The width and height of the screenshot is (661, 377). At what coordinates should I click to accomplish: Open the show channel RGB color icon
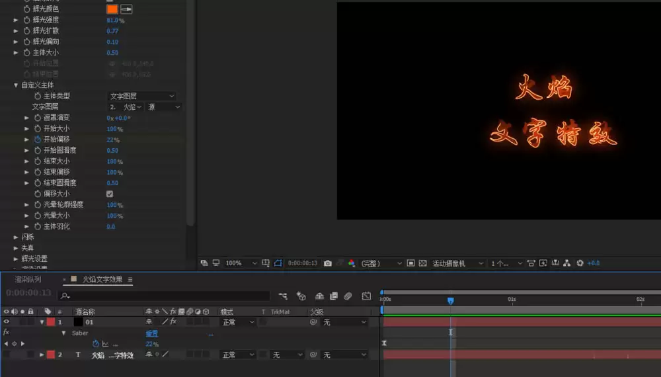351,263
